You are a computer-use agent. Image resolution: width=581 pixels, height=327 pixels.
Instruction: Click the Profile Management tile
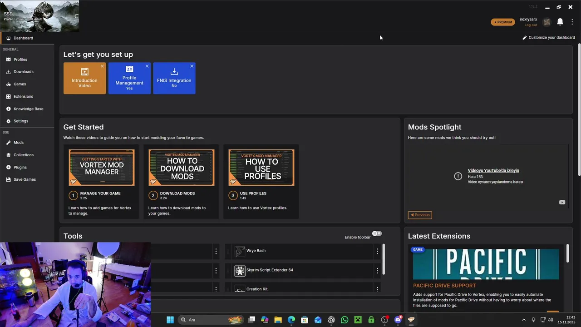(129, 79)
